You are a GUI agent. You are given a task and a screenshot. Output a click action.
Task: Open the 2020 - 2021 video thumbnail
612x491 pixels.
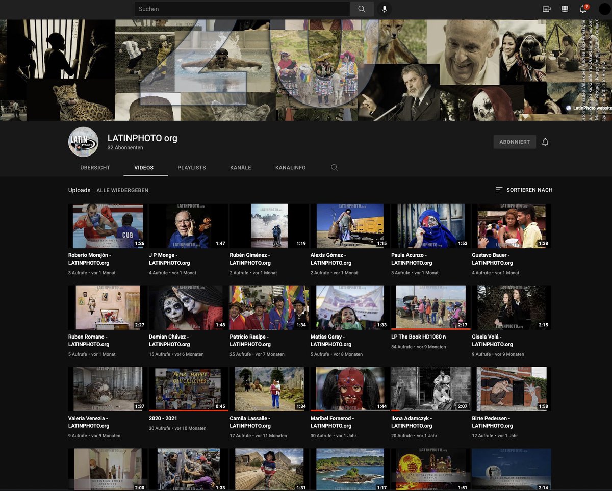tap(188, 389)
